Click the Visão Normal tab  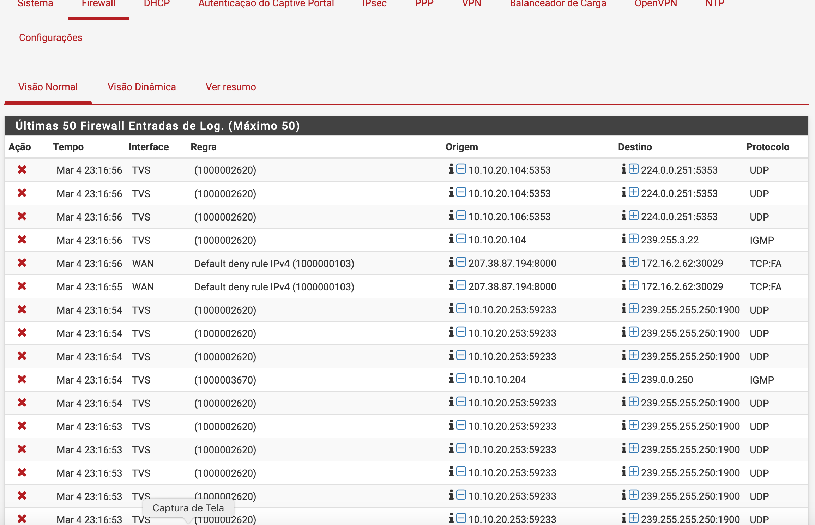coord(48,87)
